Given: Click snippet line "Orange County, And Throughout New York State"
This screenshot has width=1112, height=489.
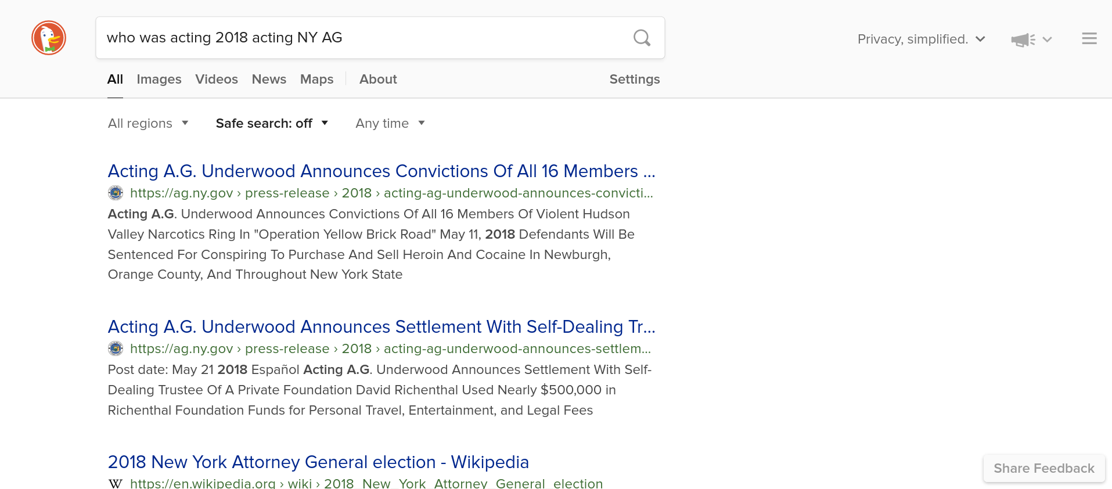Looking at the screenshot, I should [x=255, y=274].
